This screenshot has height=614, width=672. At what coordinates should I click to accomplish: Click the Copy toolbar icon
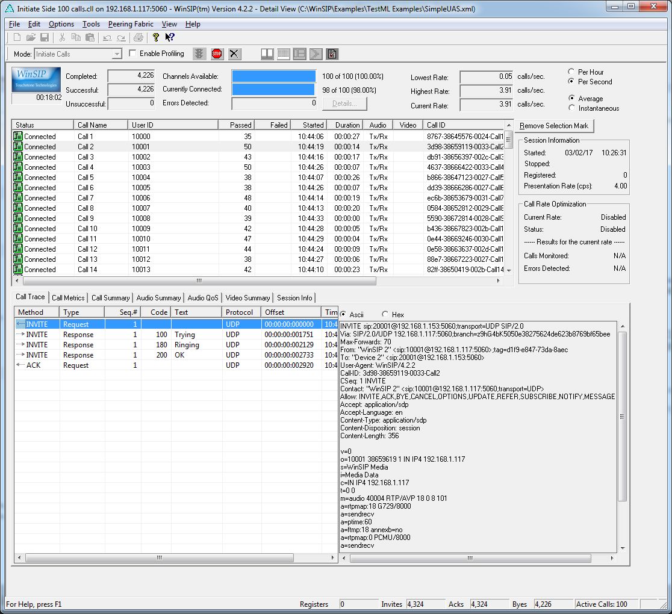(x=76, y=37)
